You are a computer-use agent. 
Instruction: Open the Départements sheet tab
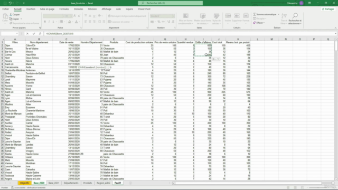71,183
